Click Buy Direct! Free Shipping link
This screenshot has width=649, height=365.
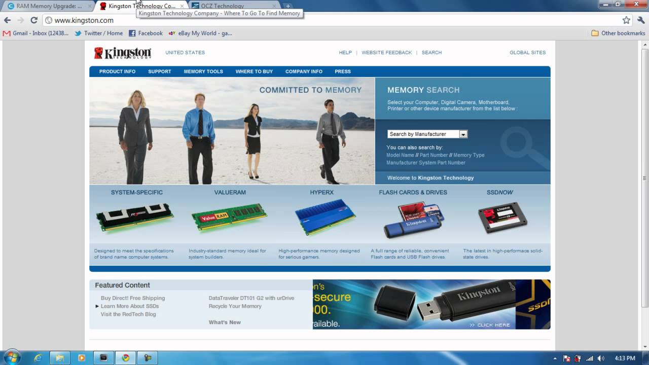pyautogui.click(x=133, y=298)
